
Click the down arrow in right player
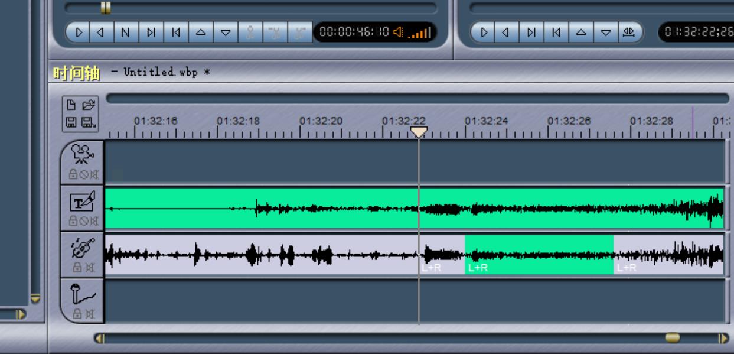pyautogui.click(x=605, y=33)
